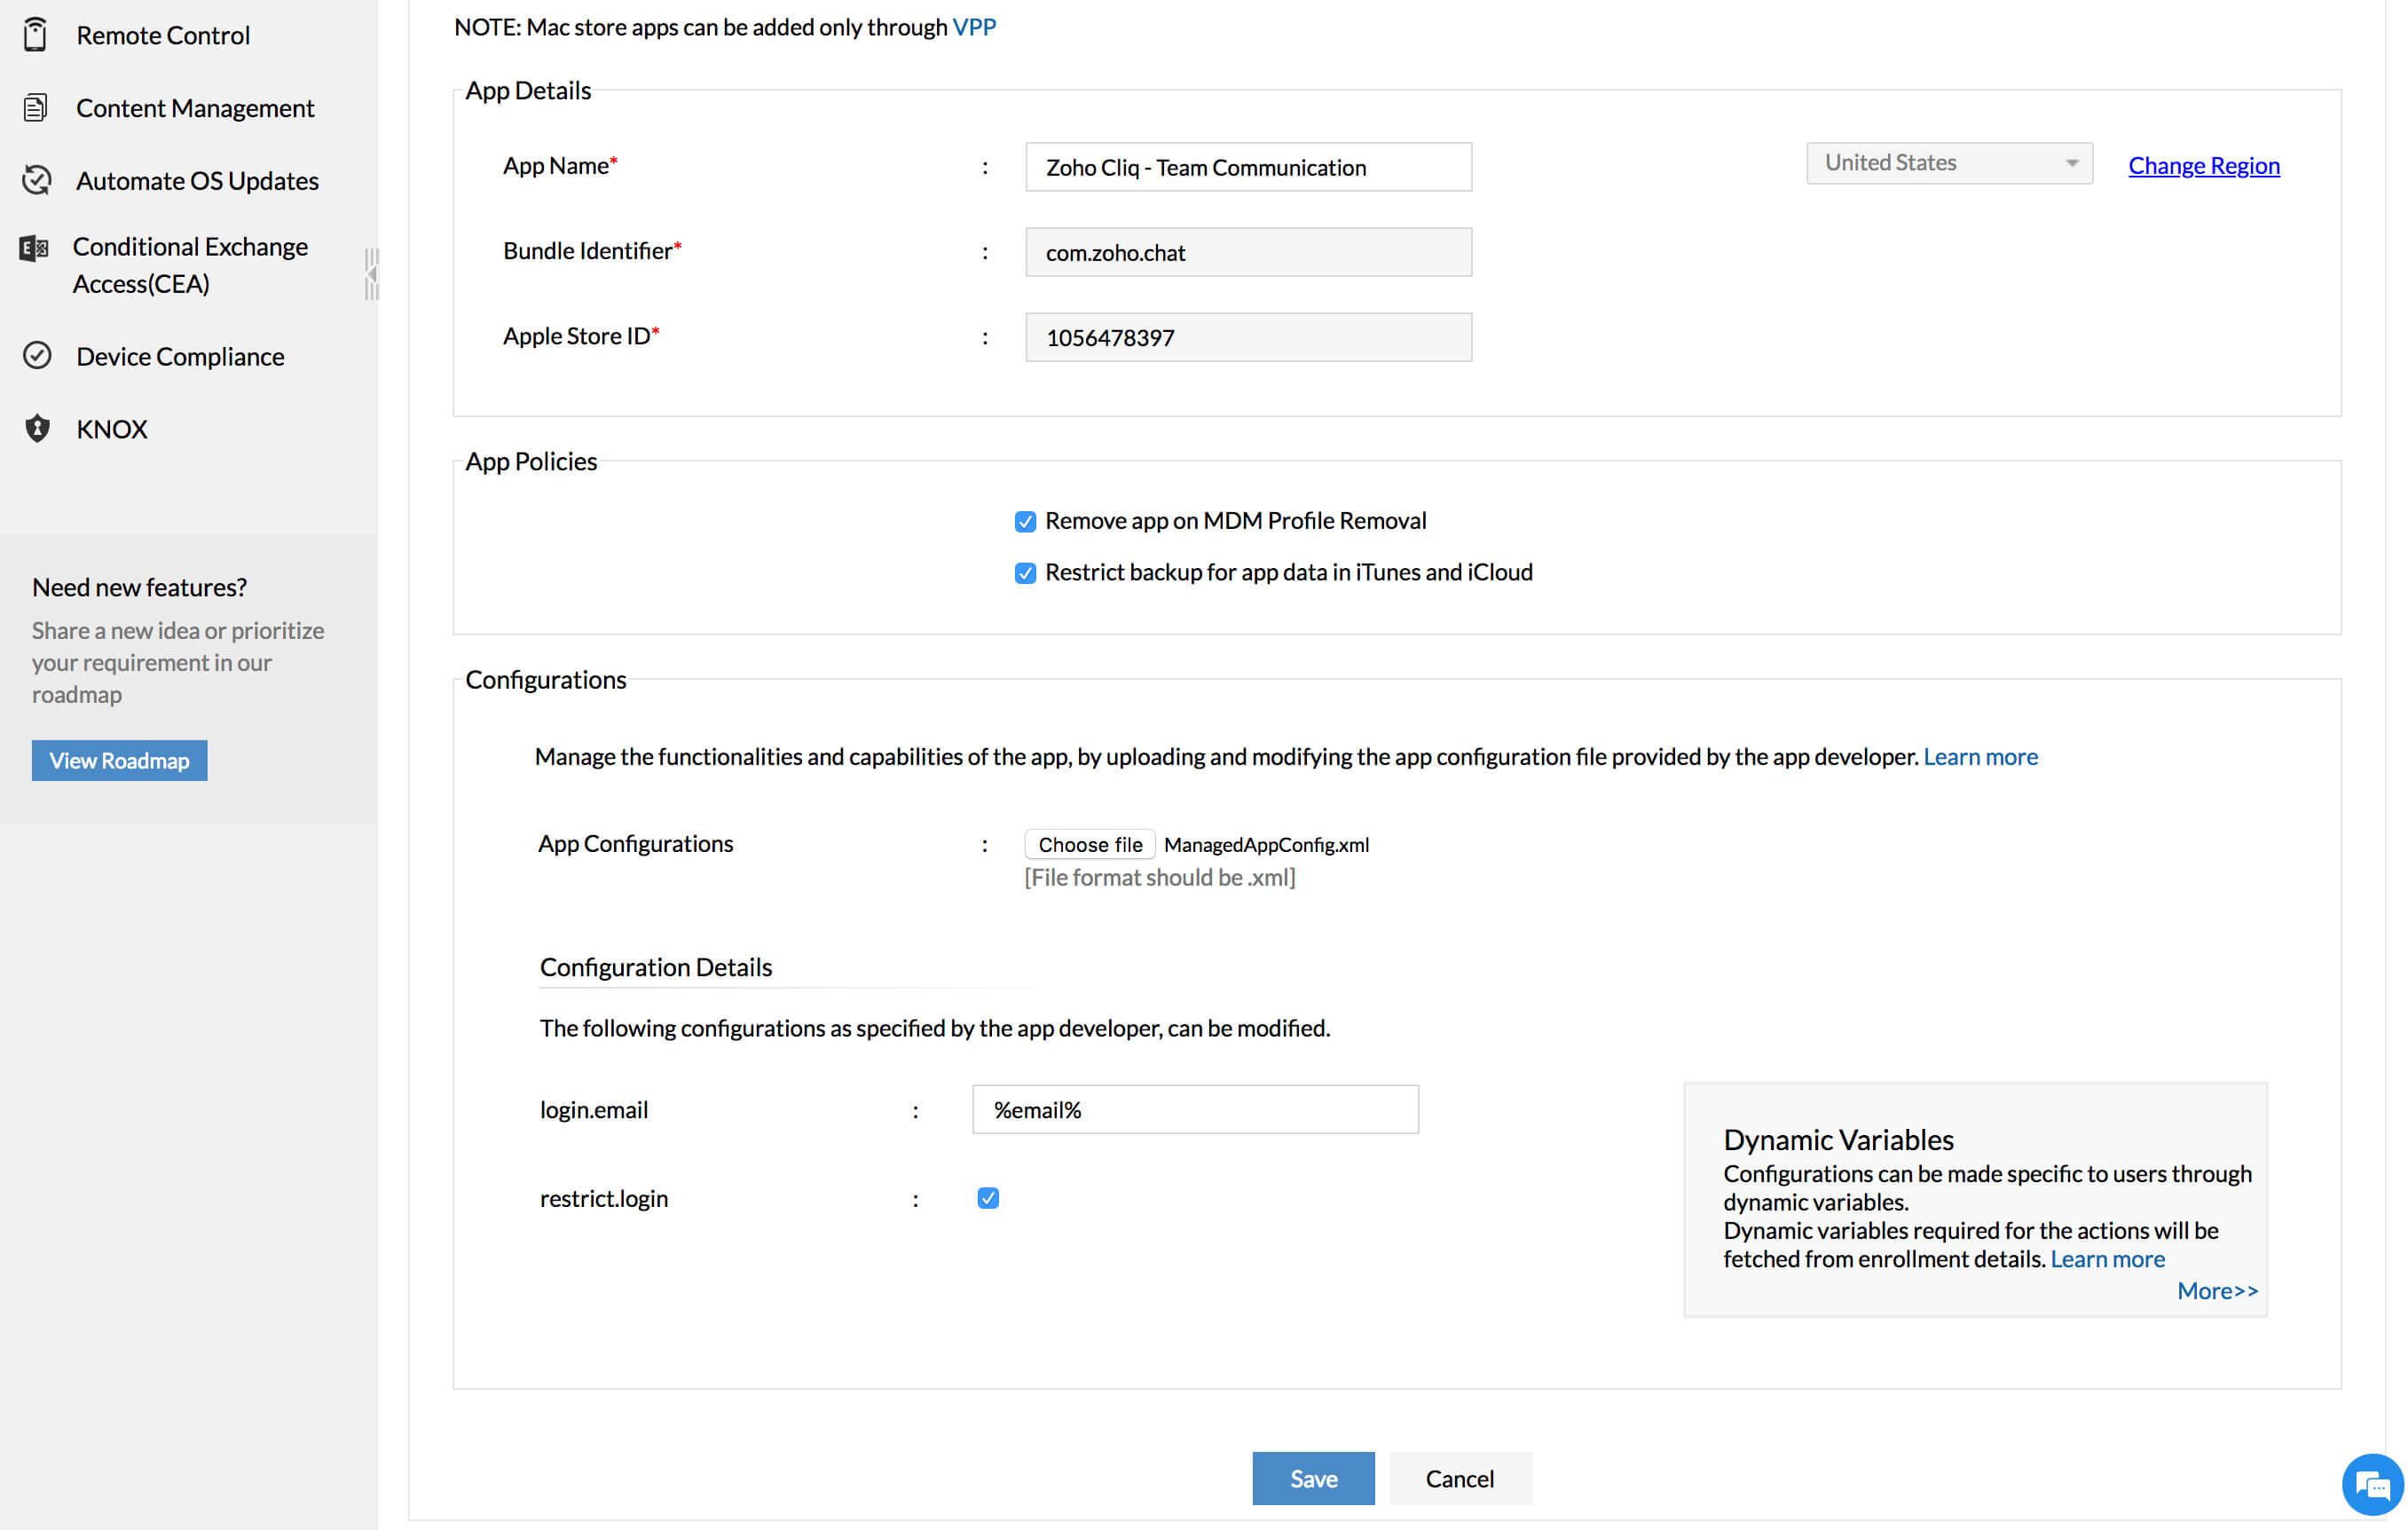The height and width of the screenshot is (1530, 2408).
Task: Click Choose file to upload configuration XML
Action: 1089,843
